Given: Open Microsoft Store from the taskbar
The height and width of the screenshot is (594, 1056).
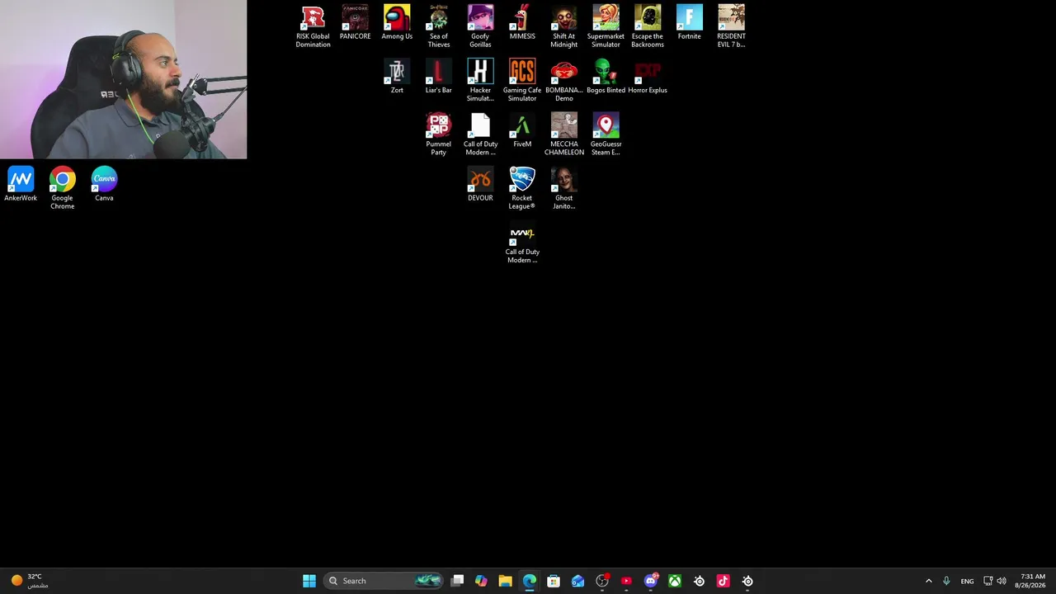Looking at the screenshot, I should (554, 581).
